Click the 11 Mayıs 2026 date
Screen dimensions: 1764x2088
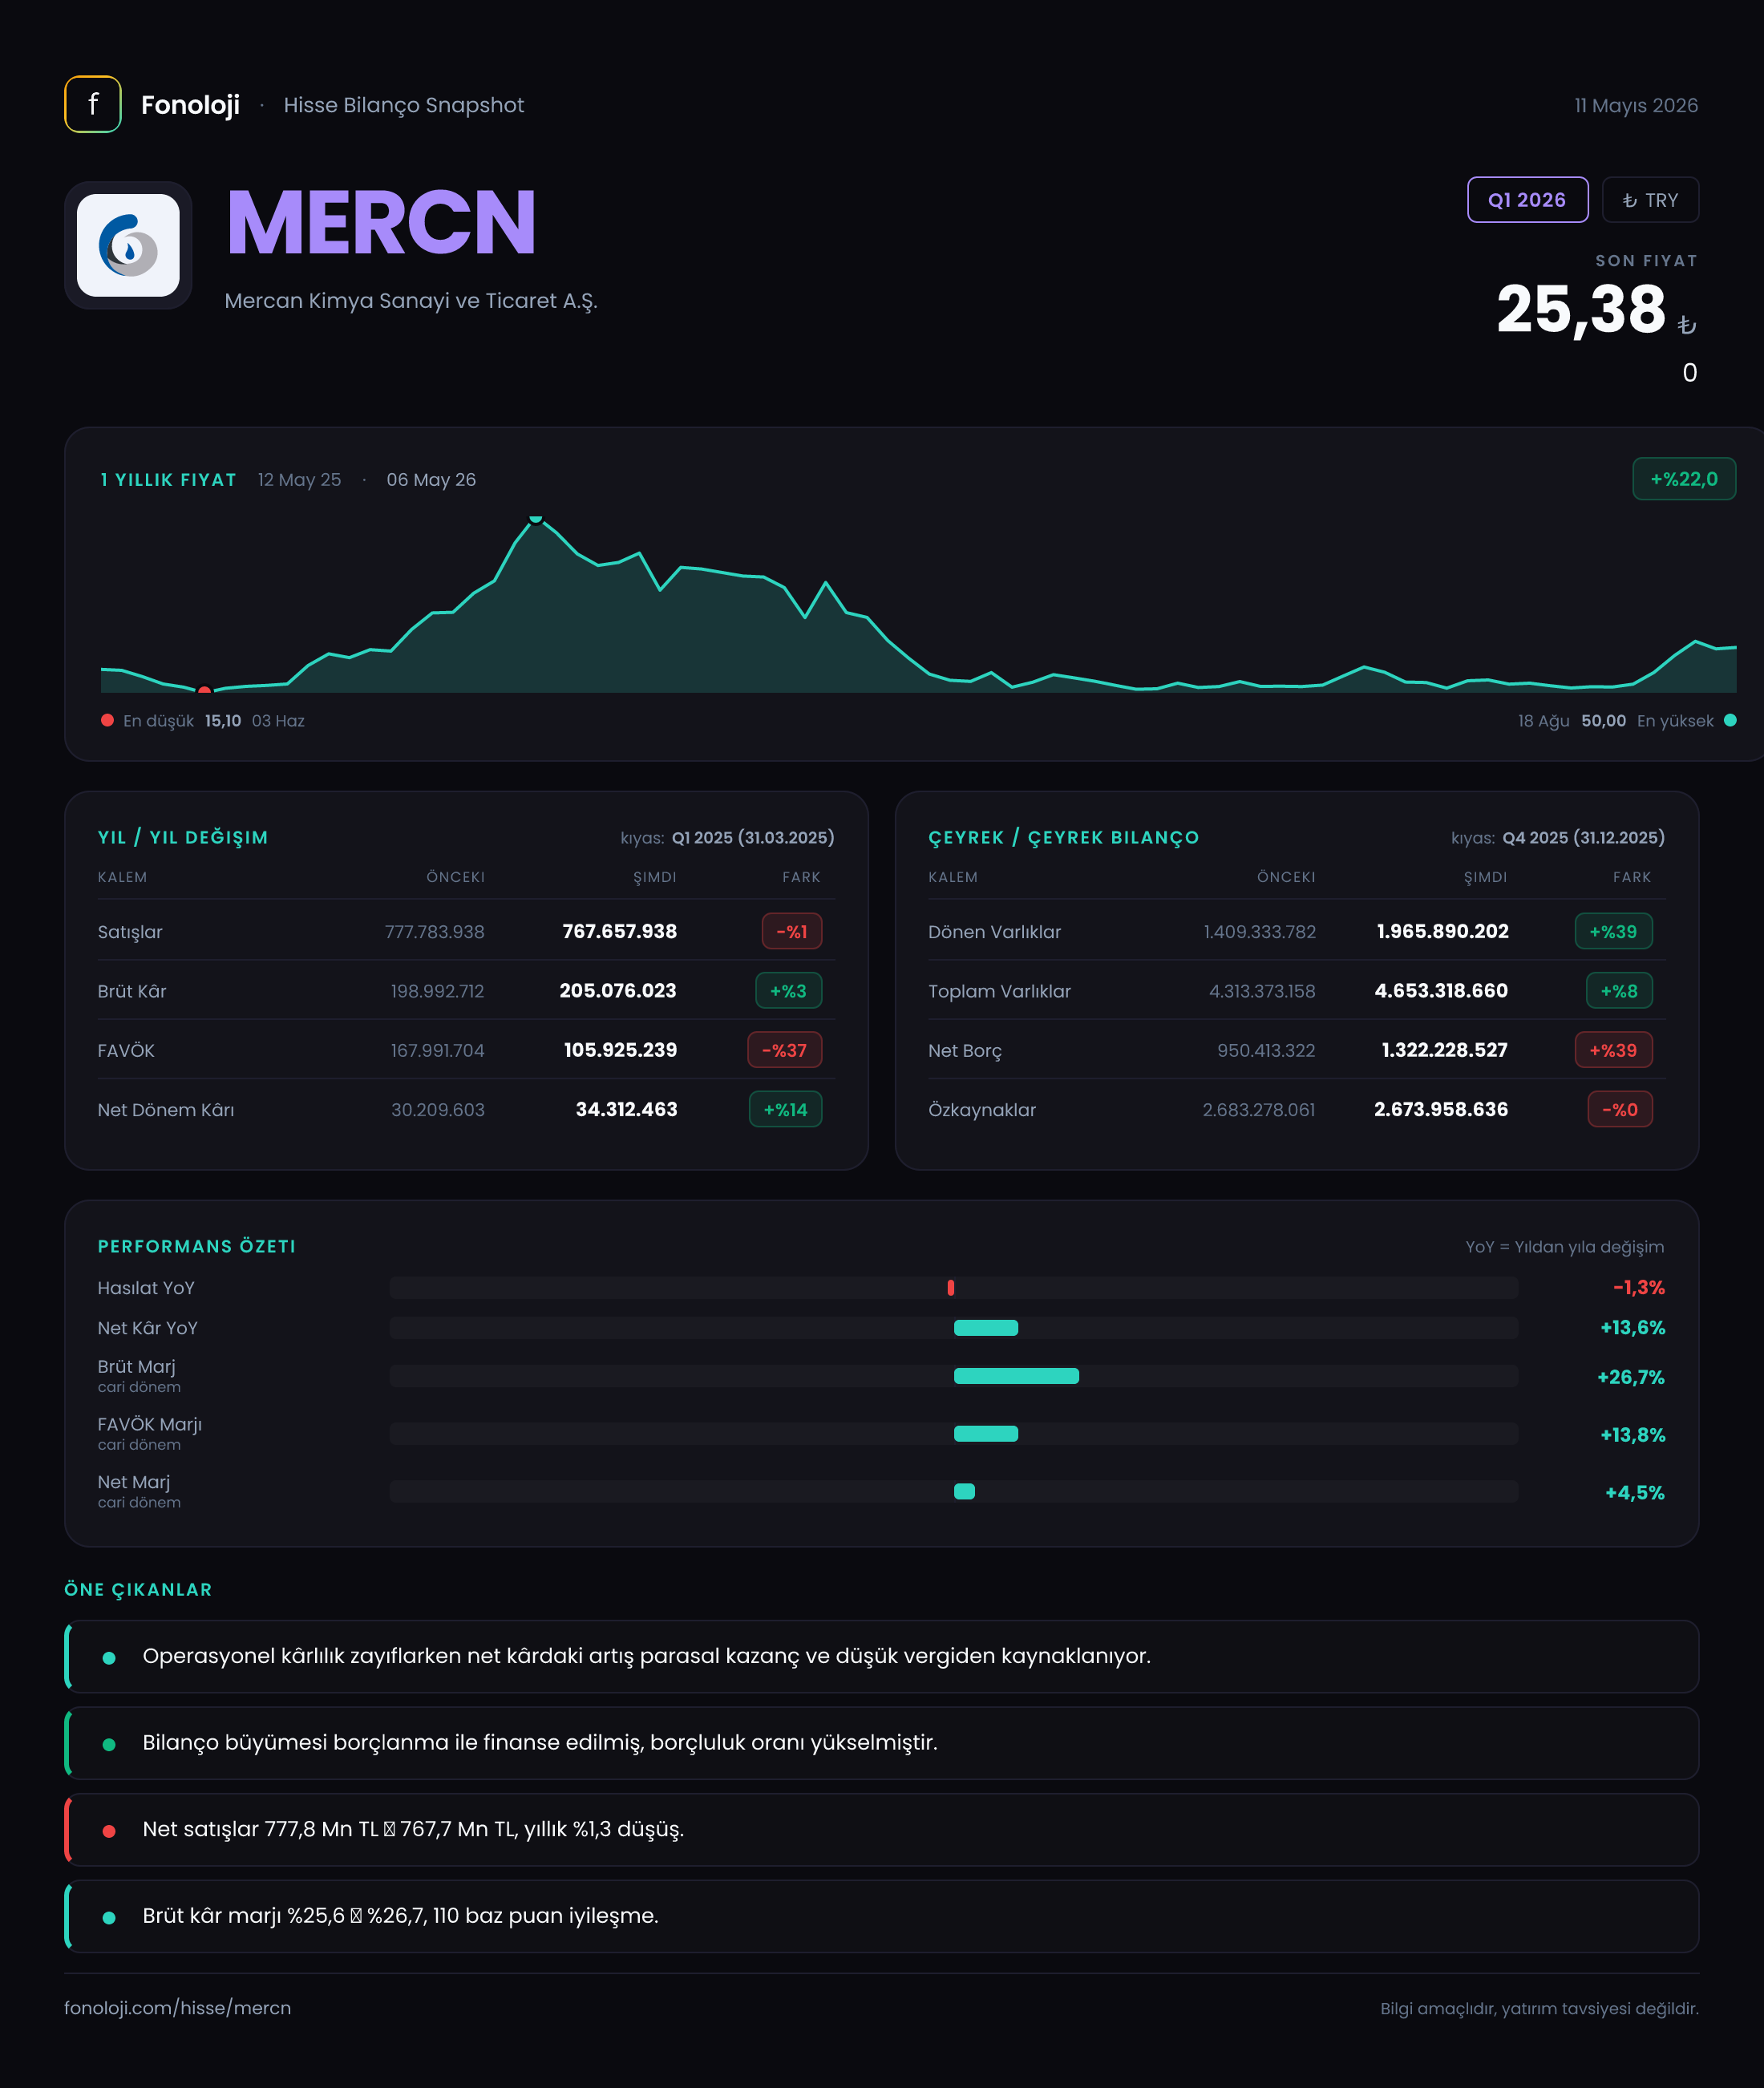pyautogui.click(x=1636, y=105)
